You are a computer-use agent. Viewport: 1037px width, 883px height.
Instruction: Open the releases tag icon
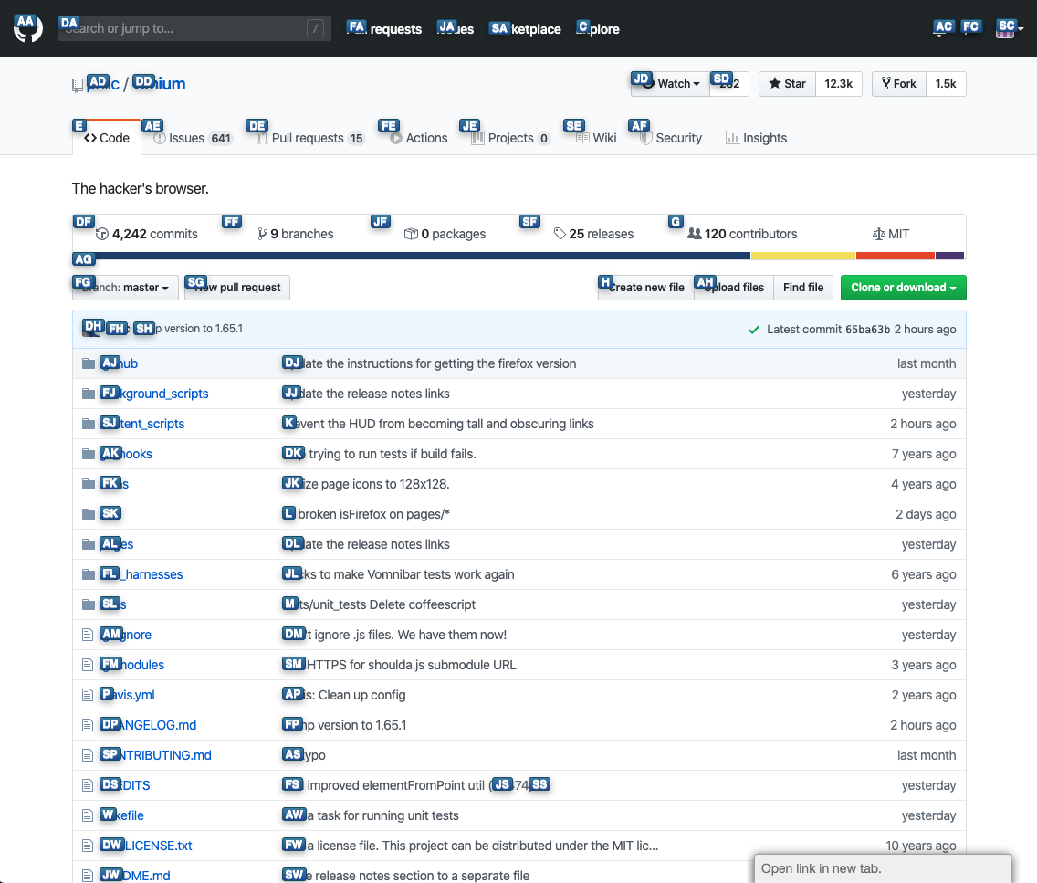tap(560, 234)
